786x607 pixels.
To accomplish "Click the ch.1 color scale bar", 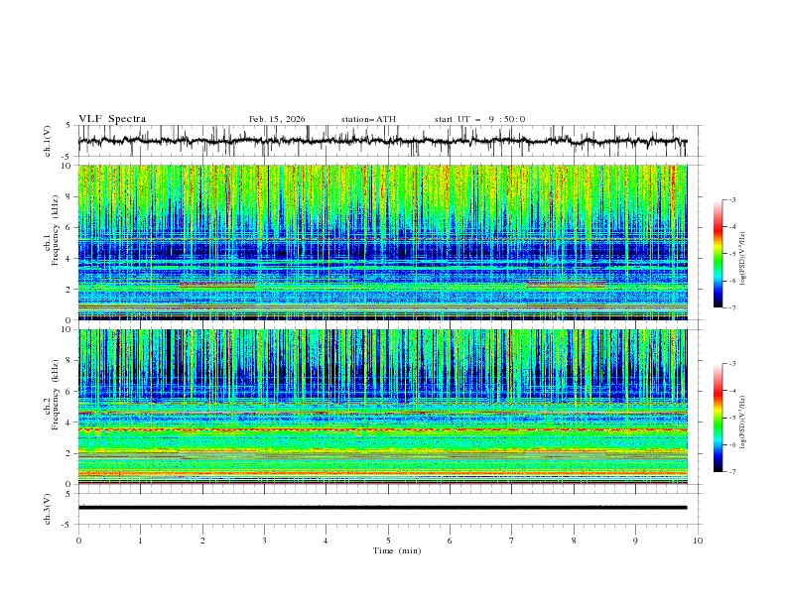I will coord(719,254).
